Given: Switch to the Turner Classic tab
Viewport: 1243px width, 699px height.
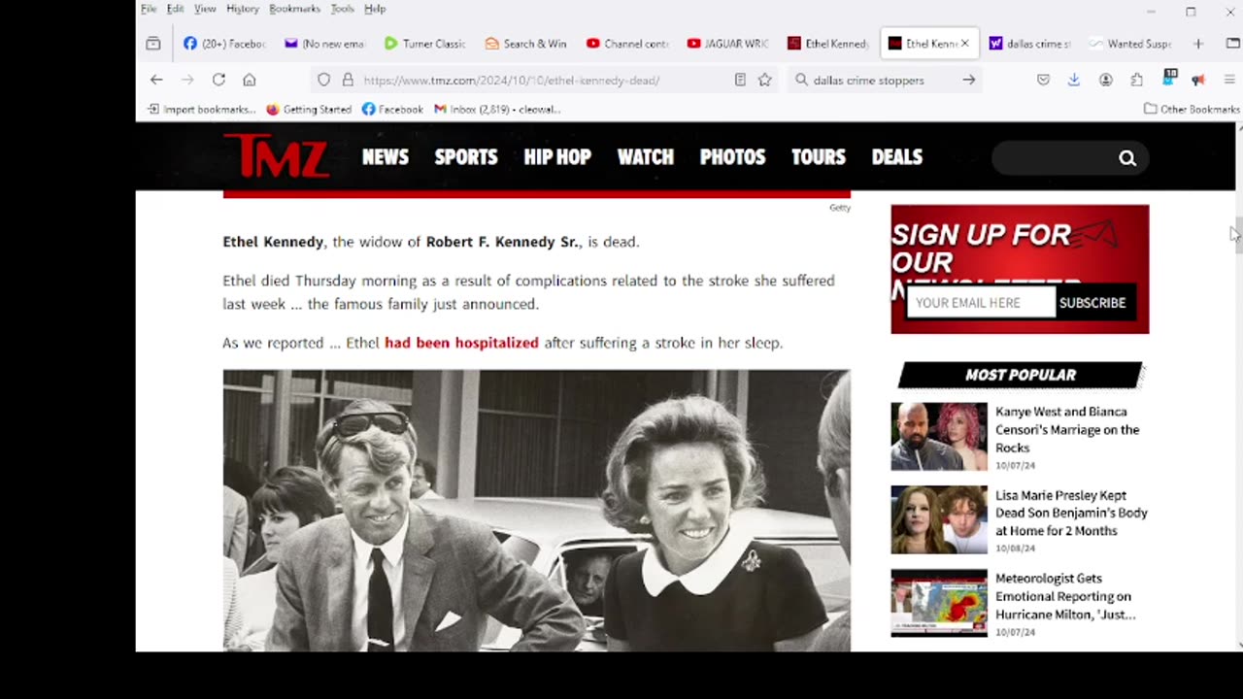Looking at the screenshot, I should pyautogui.click(x=424, y=44).
